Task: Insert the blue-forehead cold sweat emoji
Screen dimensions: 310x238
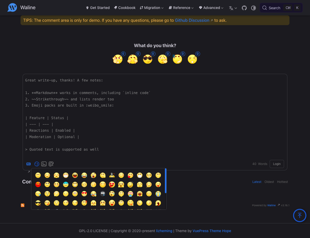Action: [66, 184]
